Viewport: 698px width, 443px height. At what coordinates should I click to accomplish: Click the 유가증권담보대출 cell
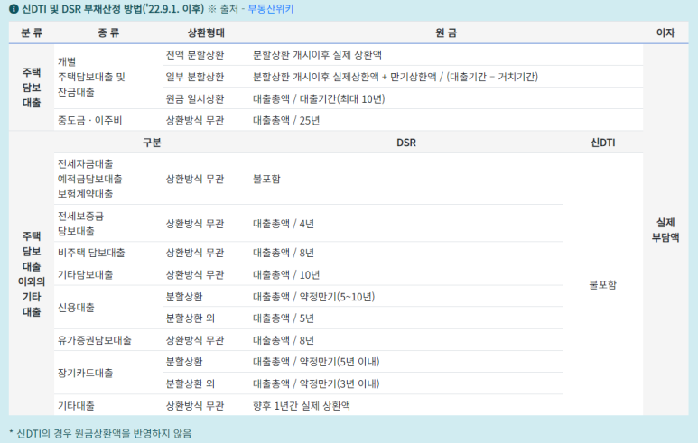point(95,340)
